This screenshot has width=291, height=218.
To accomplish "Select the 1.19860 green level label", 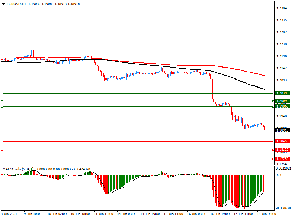I will [282, 106].
